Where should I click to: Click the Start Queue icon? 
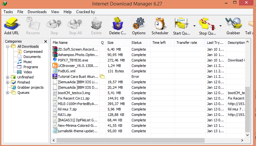pos(181,24)
